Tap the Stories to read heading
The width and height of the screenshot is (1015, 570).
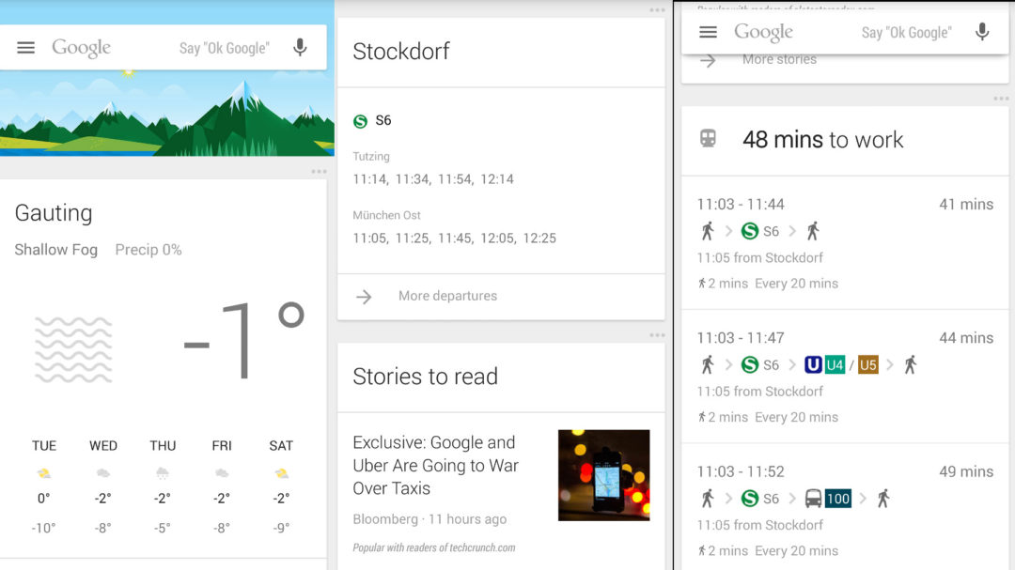pos(426,376)
